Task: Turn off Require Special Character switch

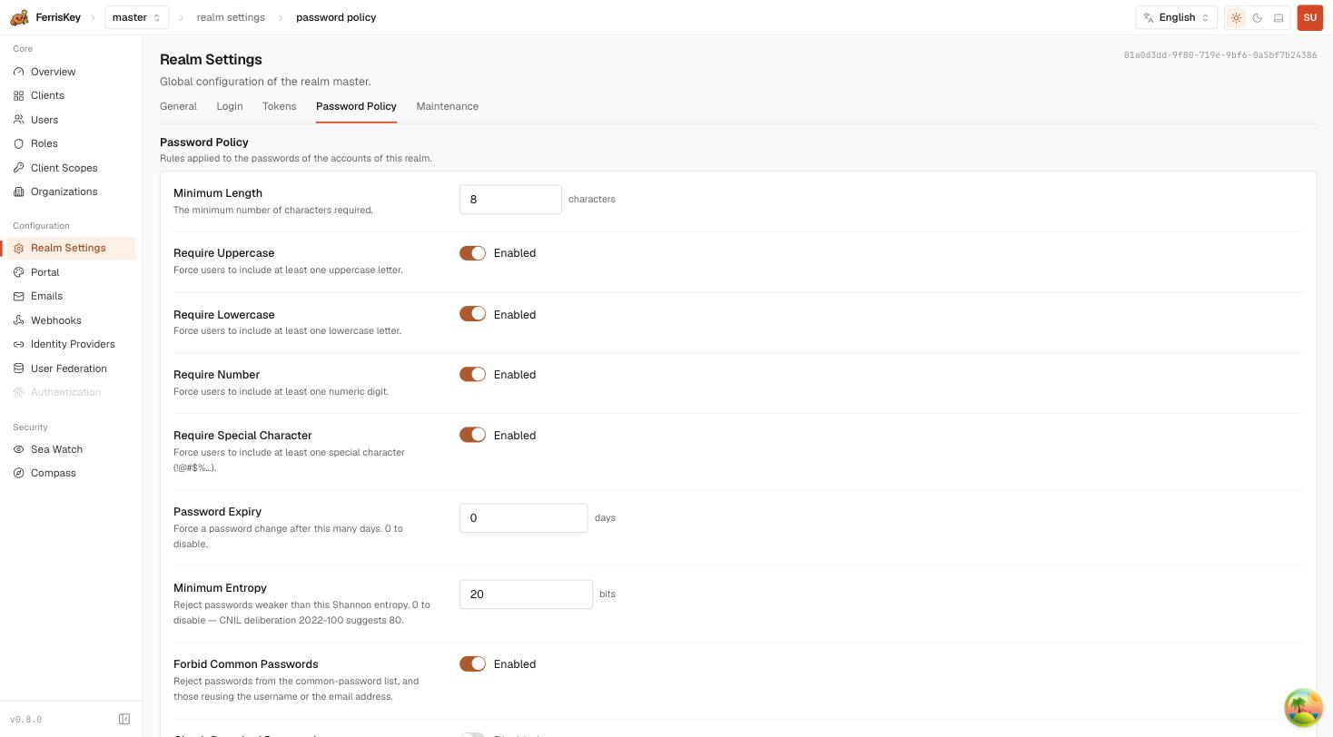Action: [472, 435]
